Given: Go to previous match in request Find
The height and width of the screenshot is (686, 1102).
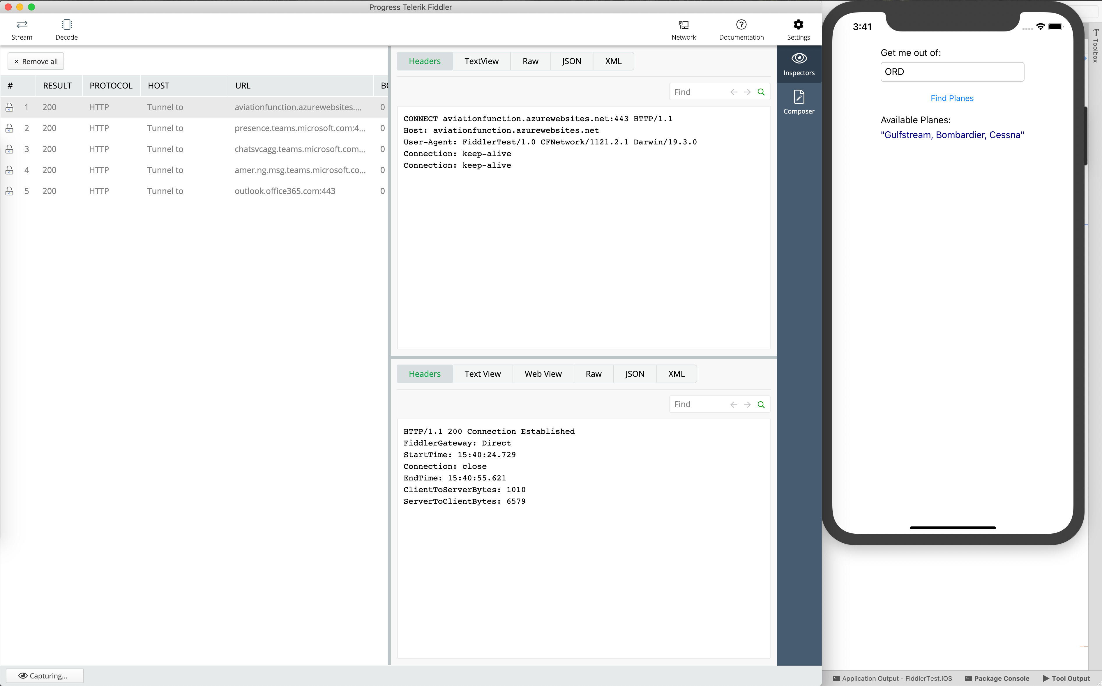Looking at the screenshot, I should coord(733,92).
